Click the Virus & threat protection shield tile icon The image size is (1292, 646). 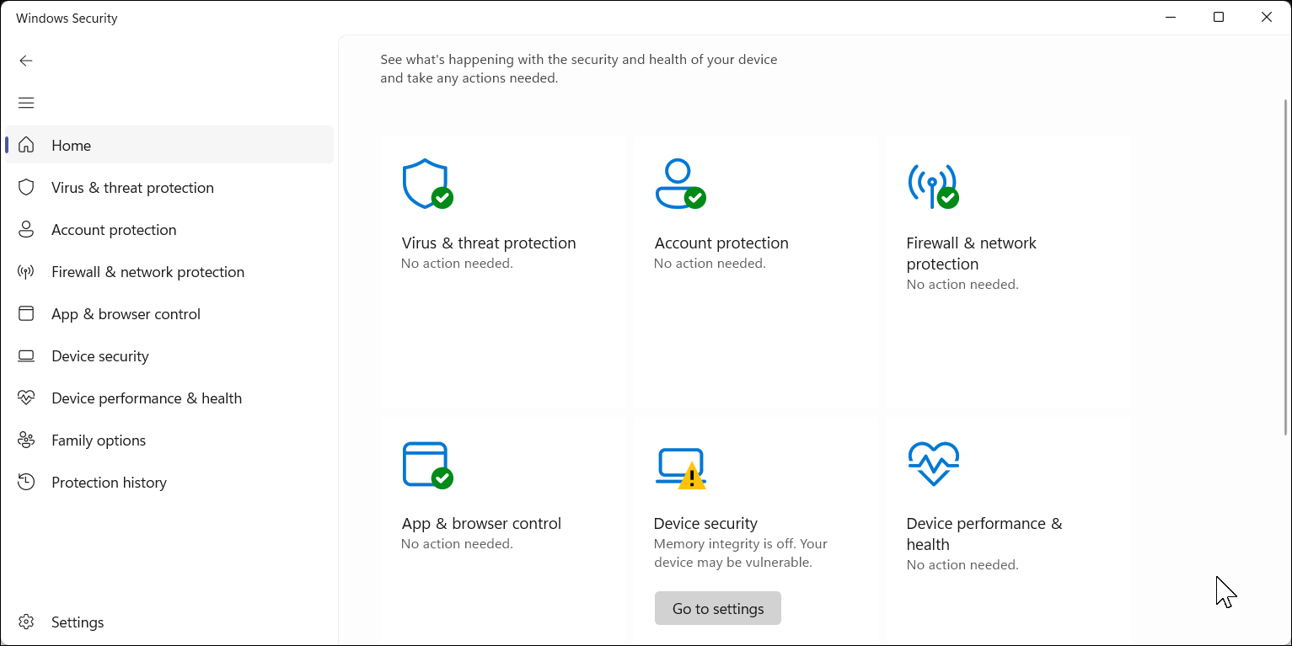click(426, 184)
